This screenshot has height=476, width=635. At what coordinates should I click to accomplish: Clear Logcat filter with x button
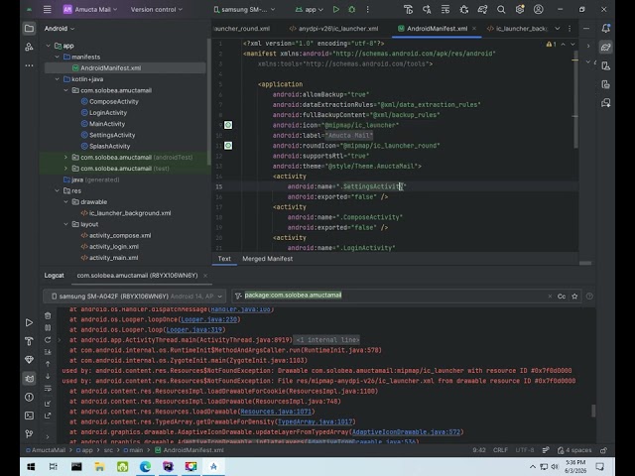550,297
